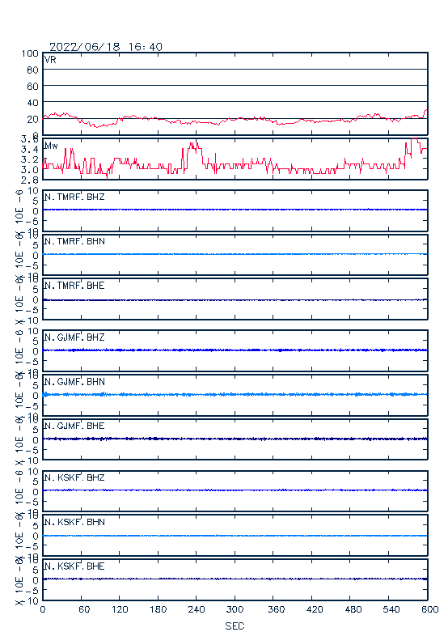448x632 pixels.
Task: Click the 2022/06/18 16:40 timestamp title
Action: coord(106,47)
